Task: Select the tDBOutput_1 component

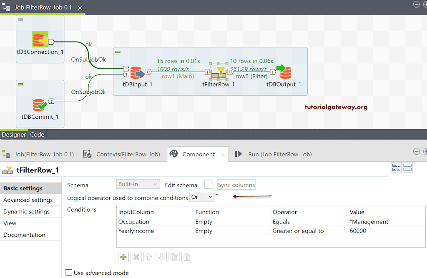Action: click(285, 72)
